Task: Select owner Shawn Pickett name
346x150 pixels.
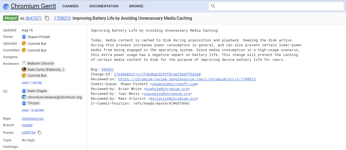Action: (39, 37)
